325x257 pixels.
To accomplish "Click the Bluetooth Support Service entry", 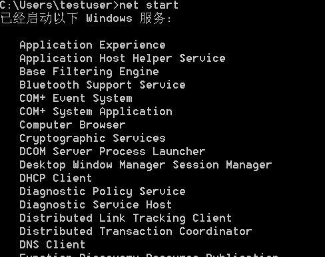I will (103, 85).
